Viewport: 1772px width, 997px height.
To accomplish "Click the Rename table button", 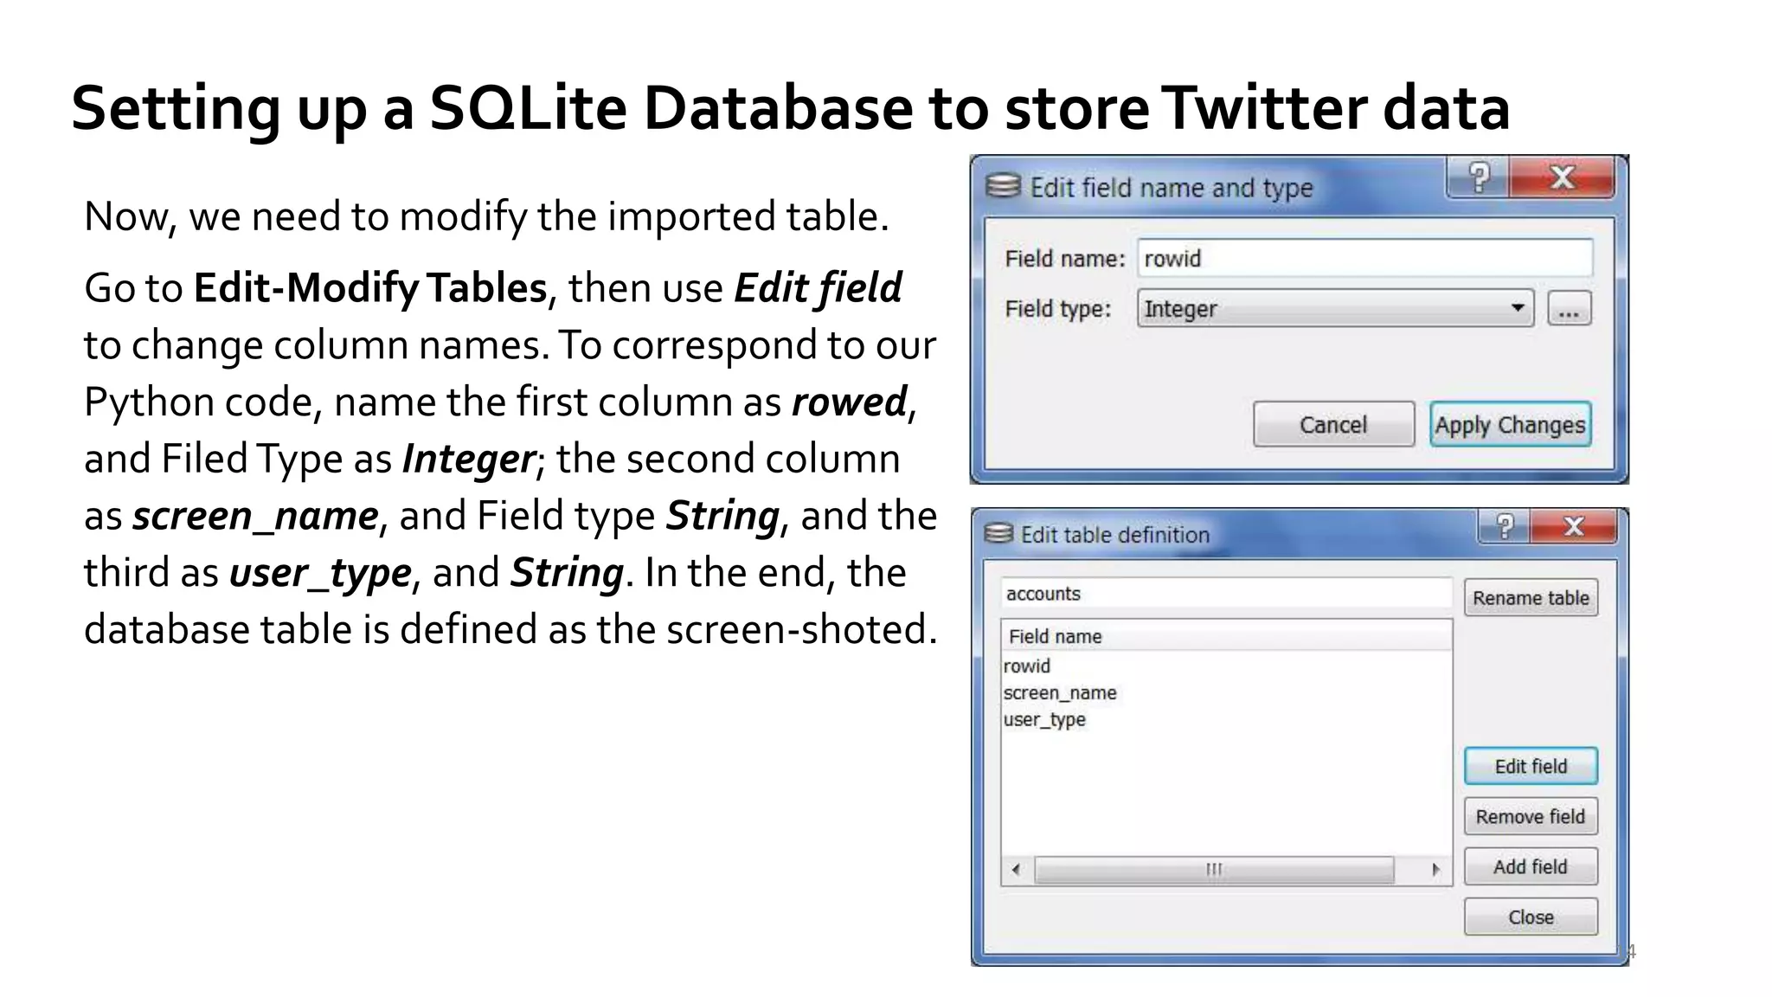I will pos(1531,597).
